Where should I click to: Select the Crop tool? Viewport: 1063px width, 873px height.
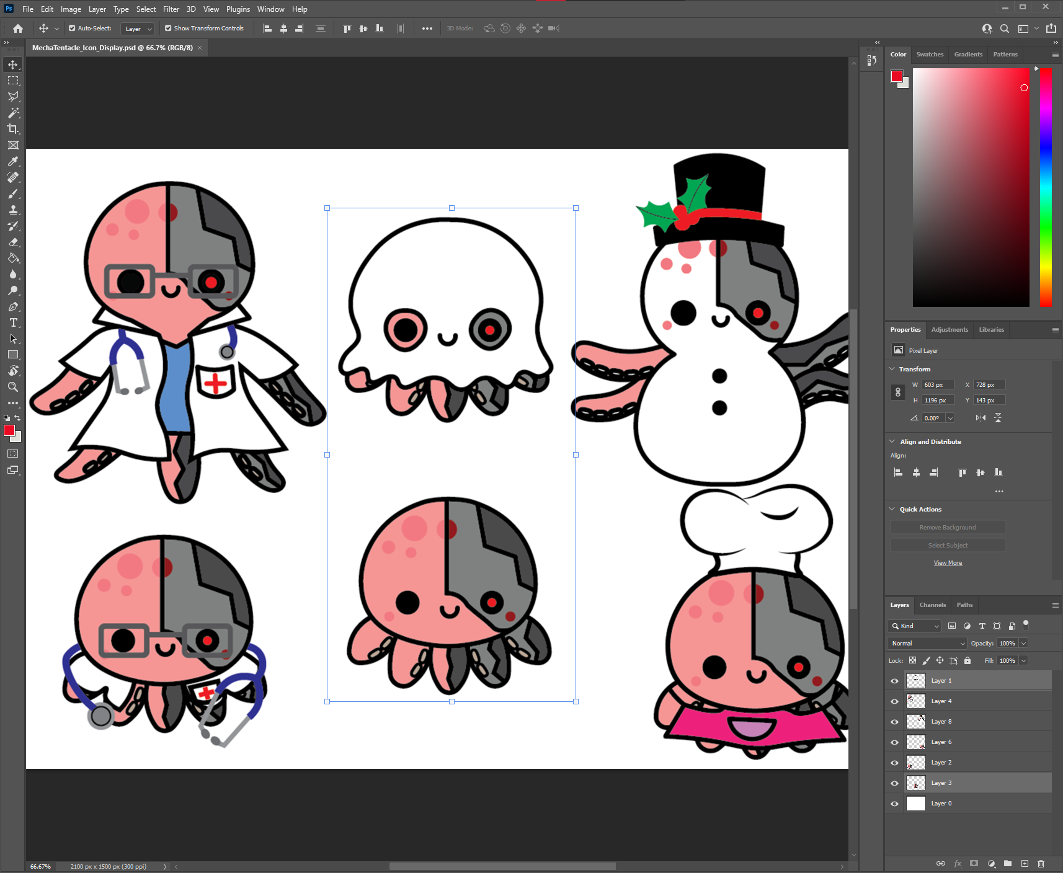point(13,129)
